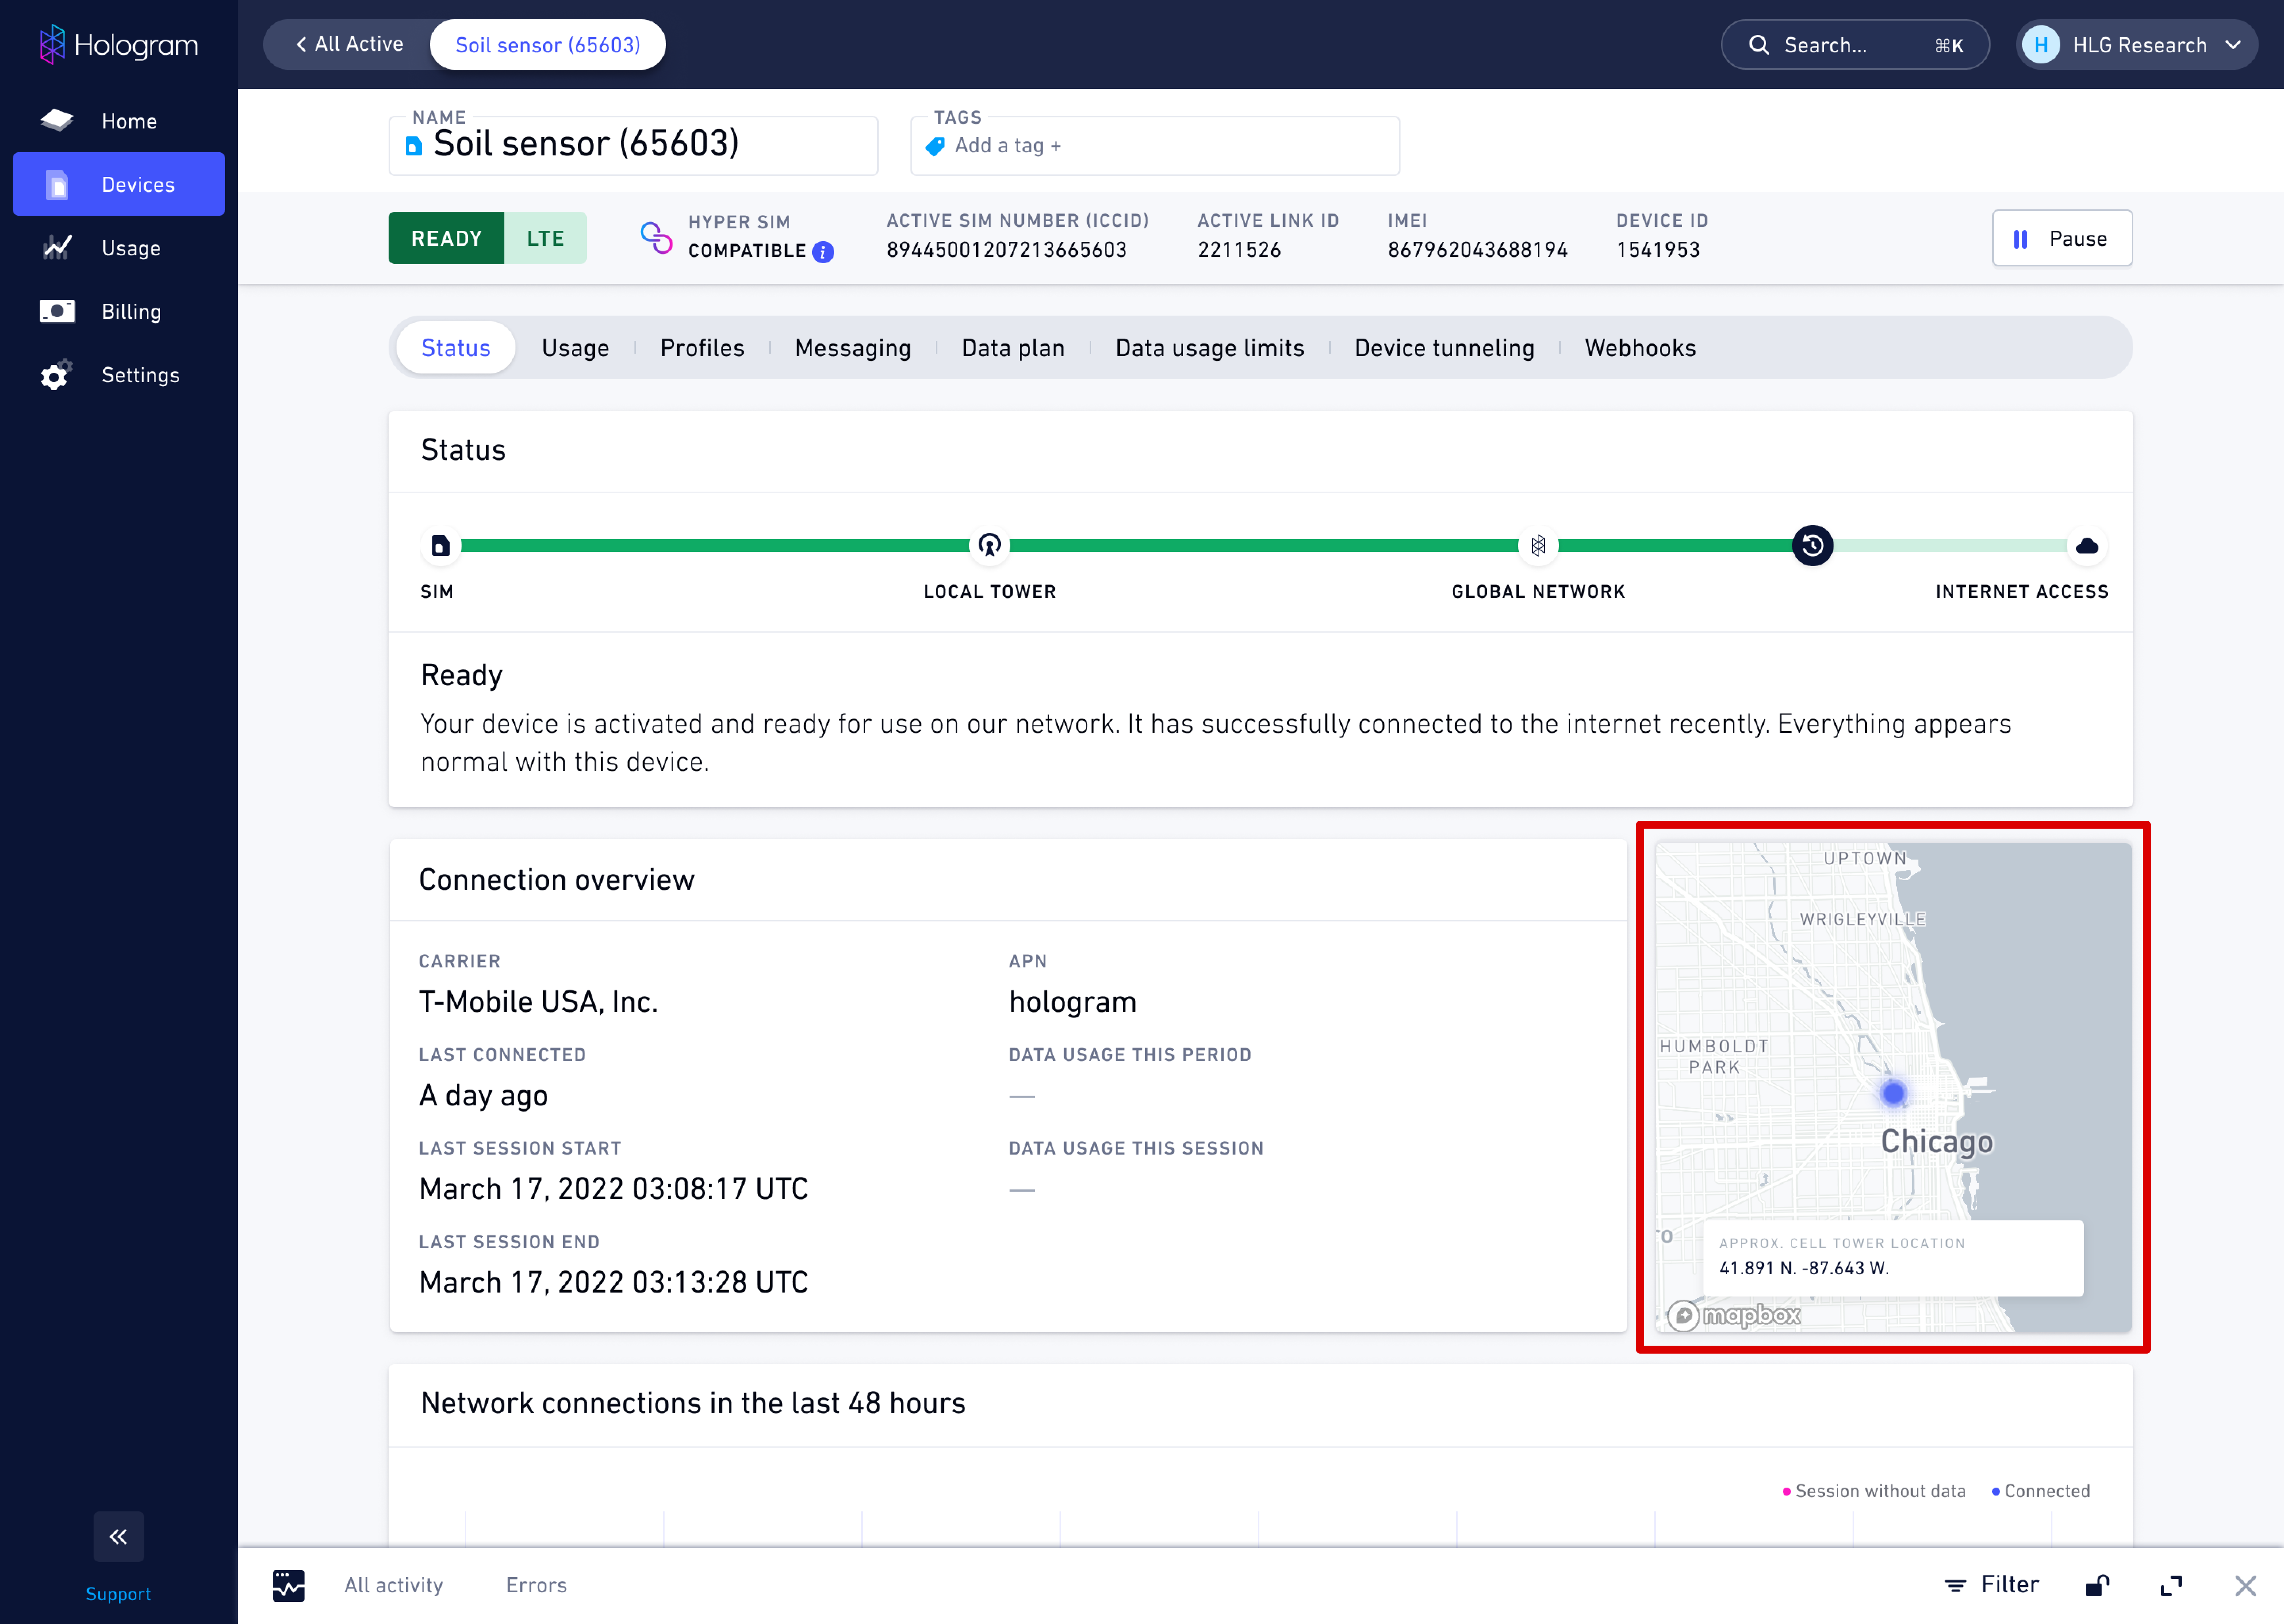Open the Errors tab
The height and width of the screenshot is (1624, 2284).
(x=536, y=1585)
